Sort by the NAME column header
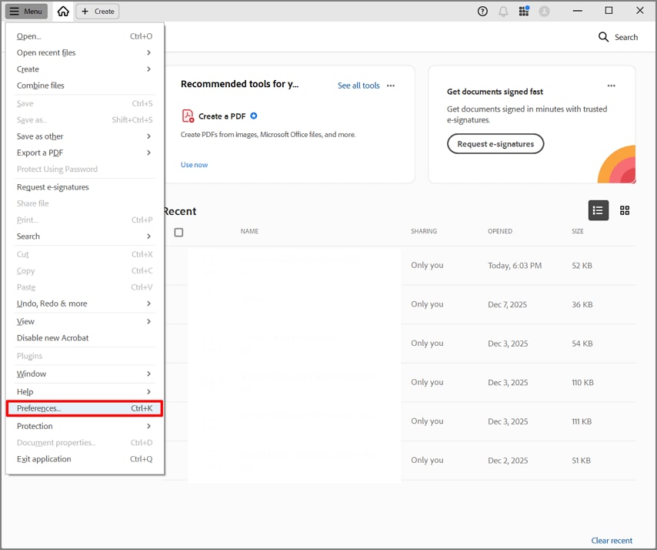 [249, 231]
